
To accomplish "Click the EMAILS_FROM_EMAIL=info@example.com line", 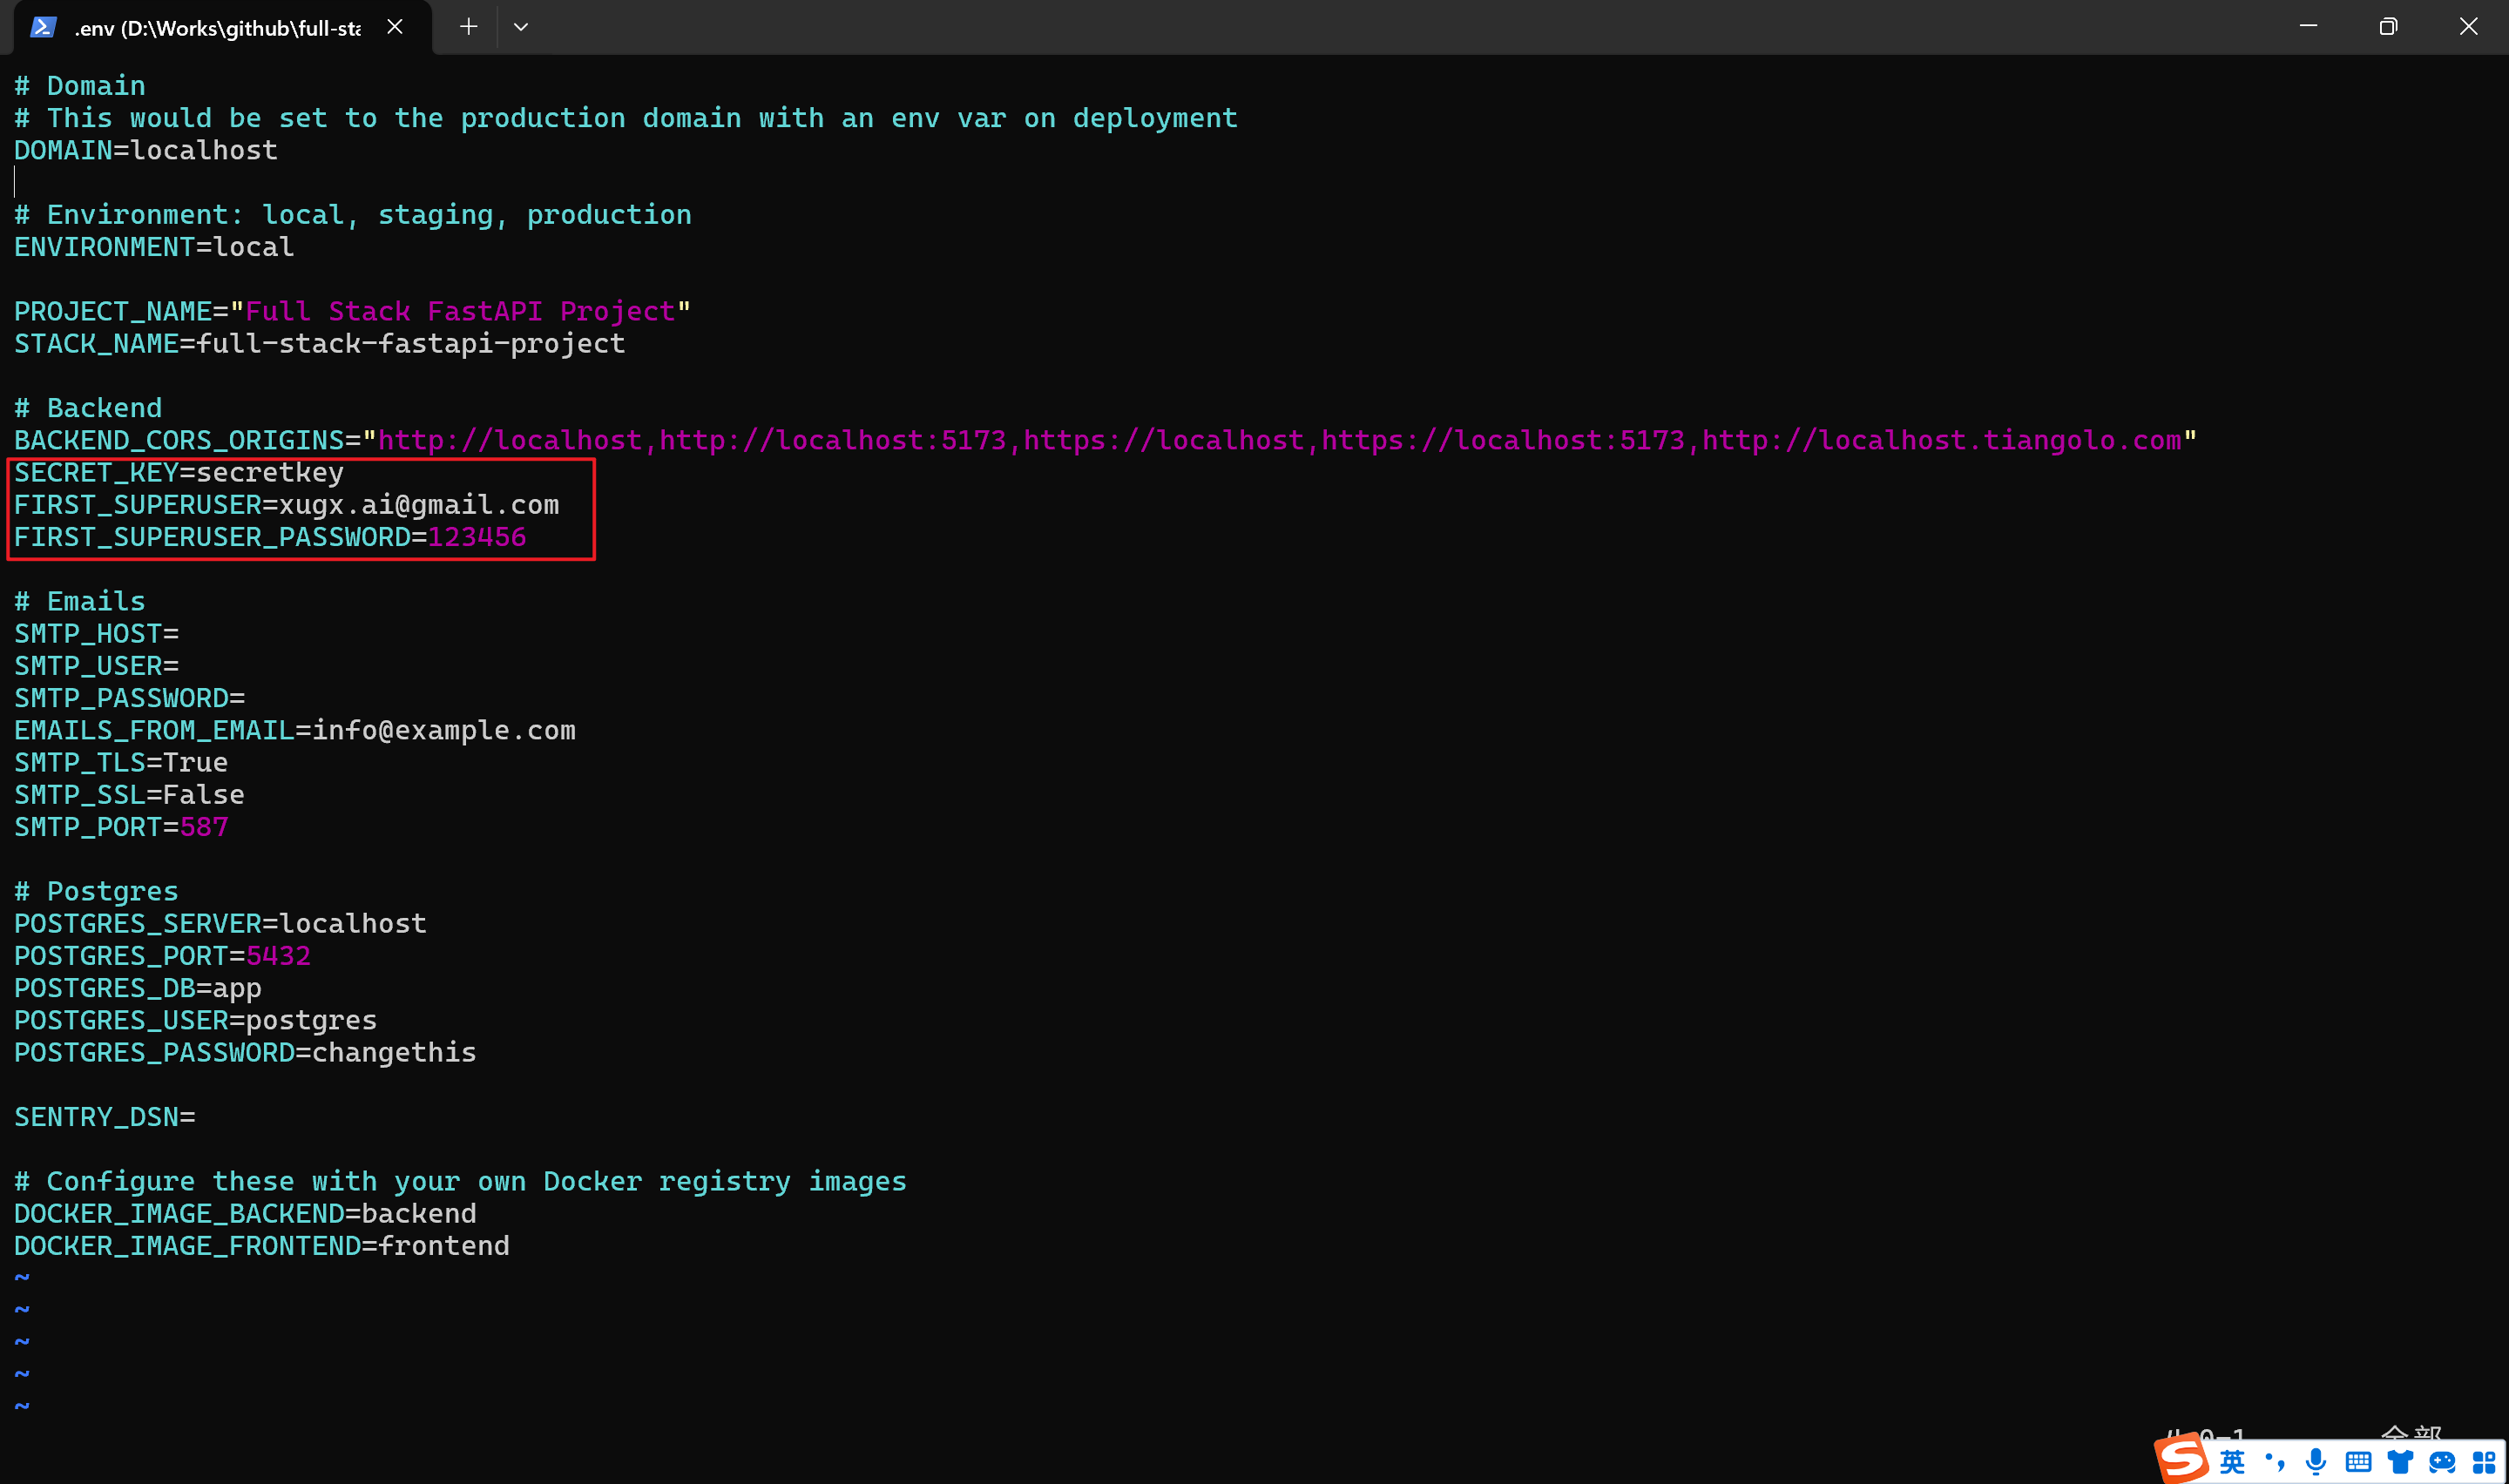I will click(295, 730).
